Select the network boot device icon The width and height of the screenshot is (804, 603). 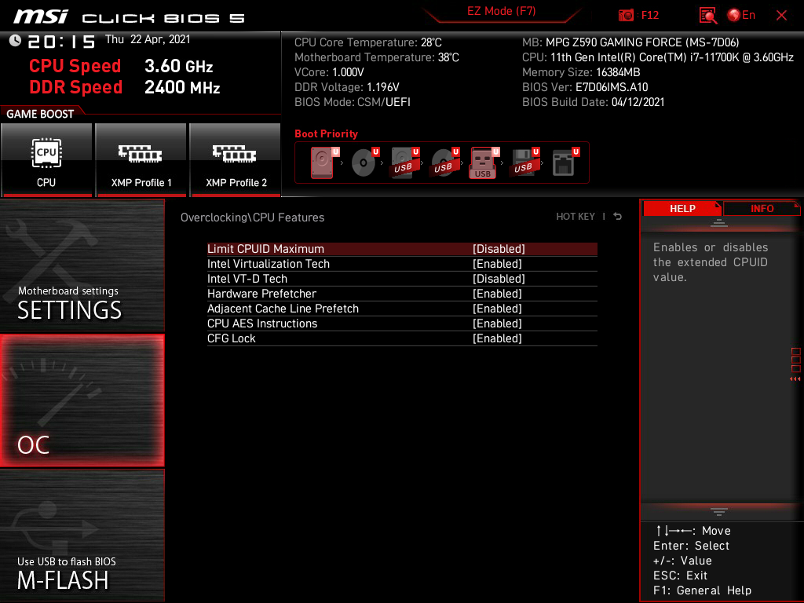coord(565,163)
